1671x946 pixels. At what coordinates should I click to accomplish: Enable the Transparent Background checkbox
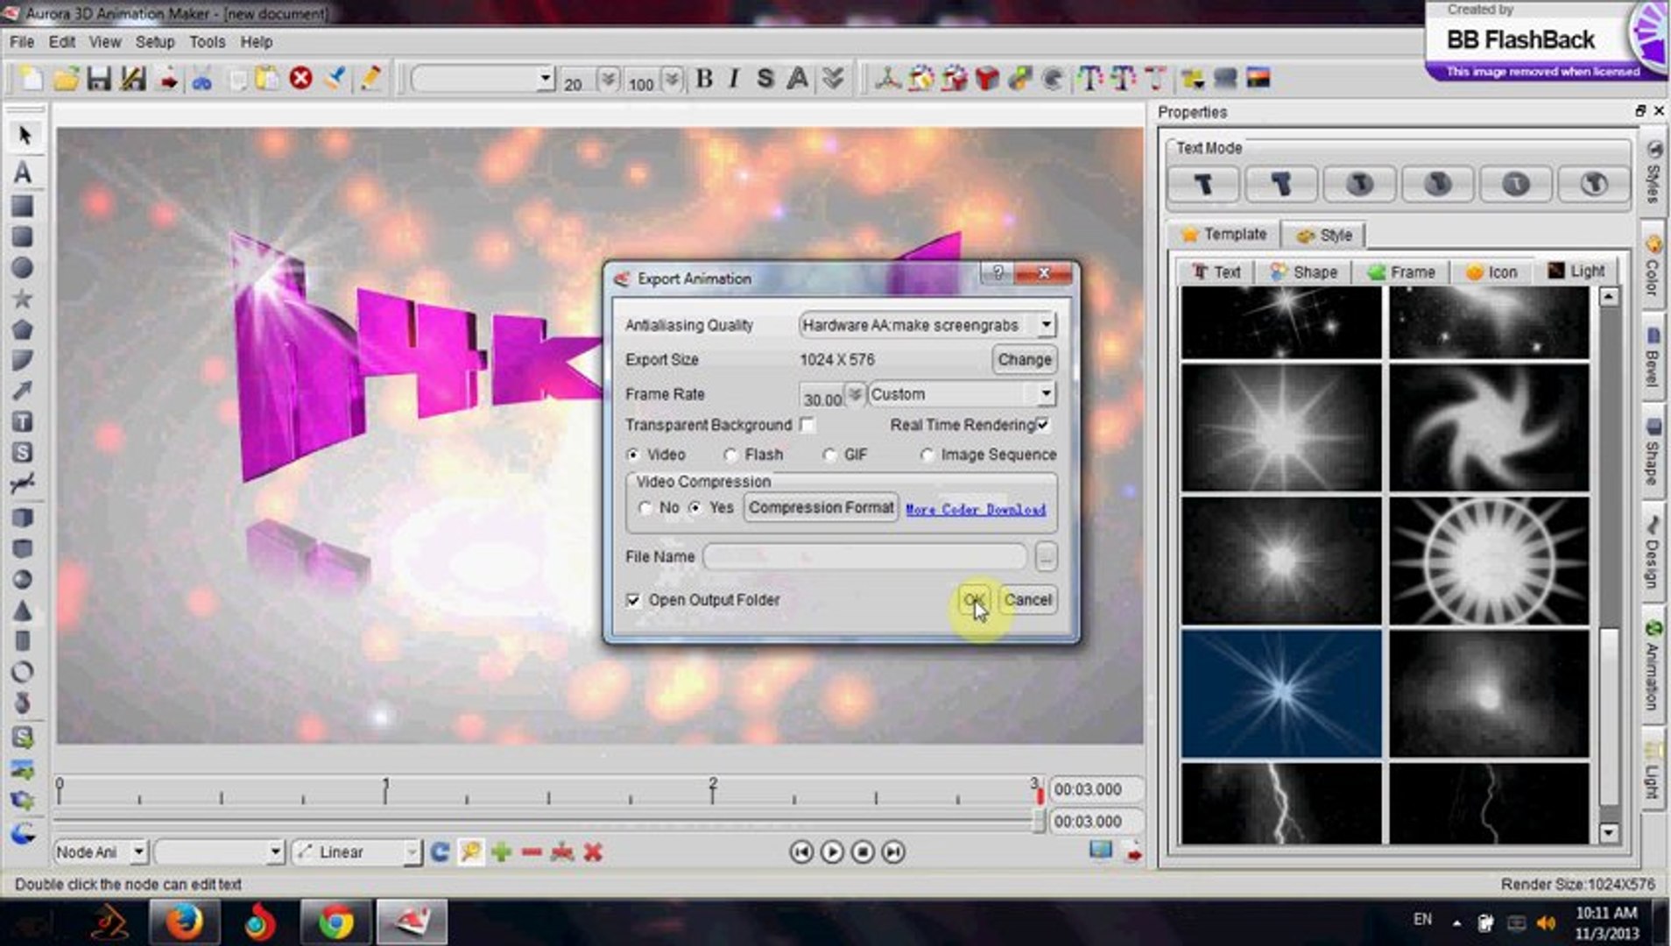click(807, 425)
